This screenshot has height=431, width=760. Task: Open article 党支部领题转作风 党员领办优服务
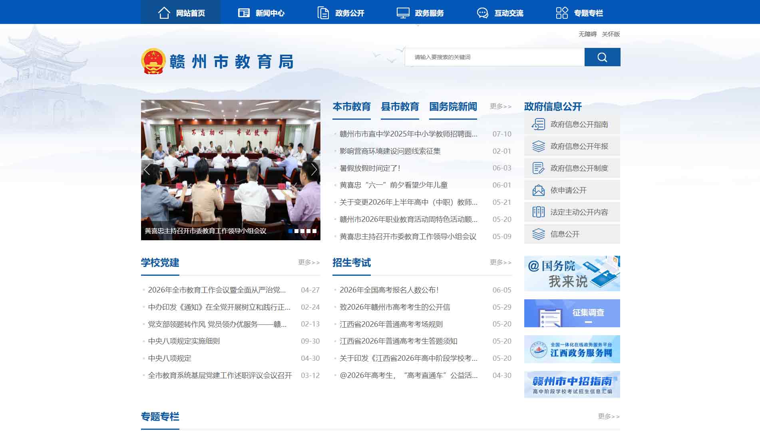tap(217, 324)
